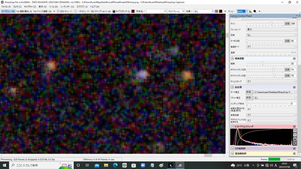Open File Explorer from taskbar
This screenshot has height=169, width=301.
pyautogui.click(x=106, y=165)
